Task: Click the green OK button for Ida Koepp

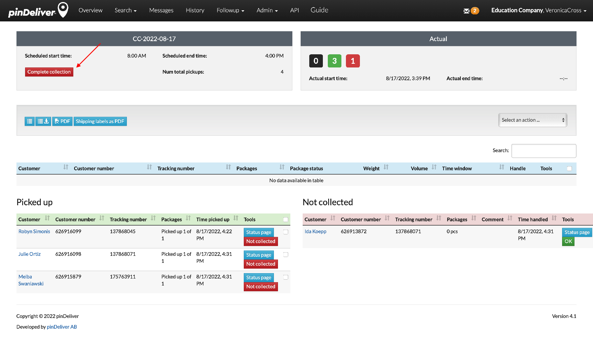Action: tap(568, 241)
